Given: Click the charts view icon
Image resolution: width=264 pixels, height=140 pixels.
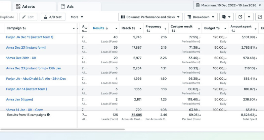Looking at the screenshot, I should coord(260,17).
